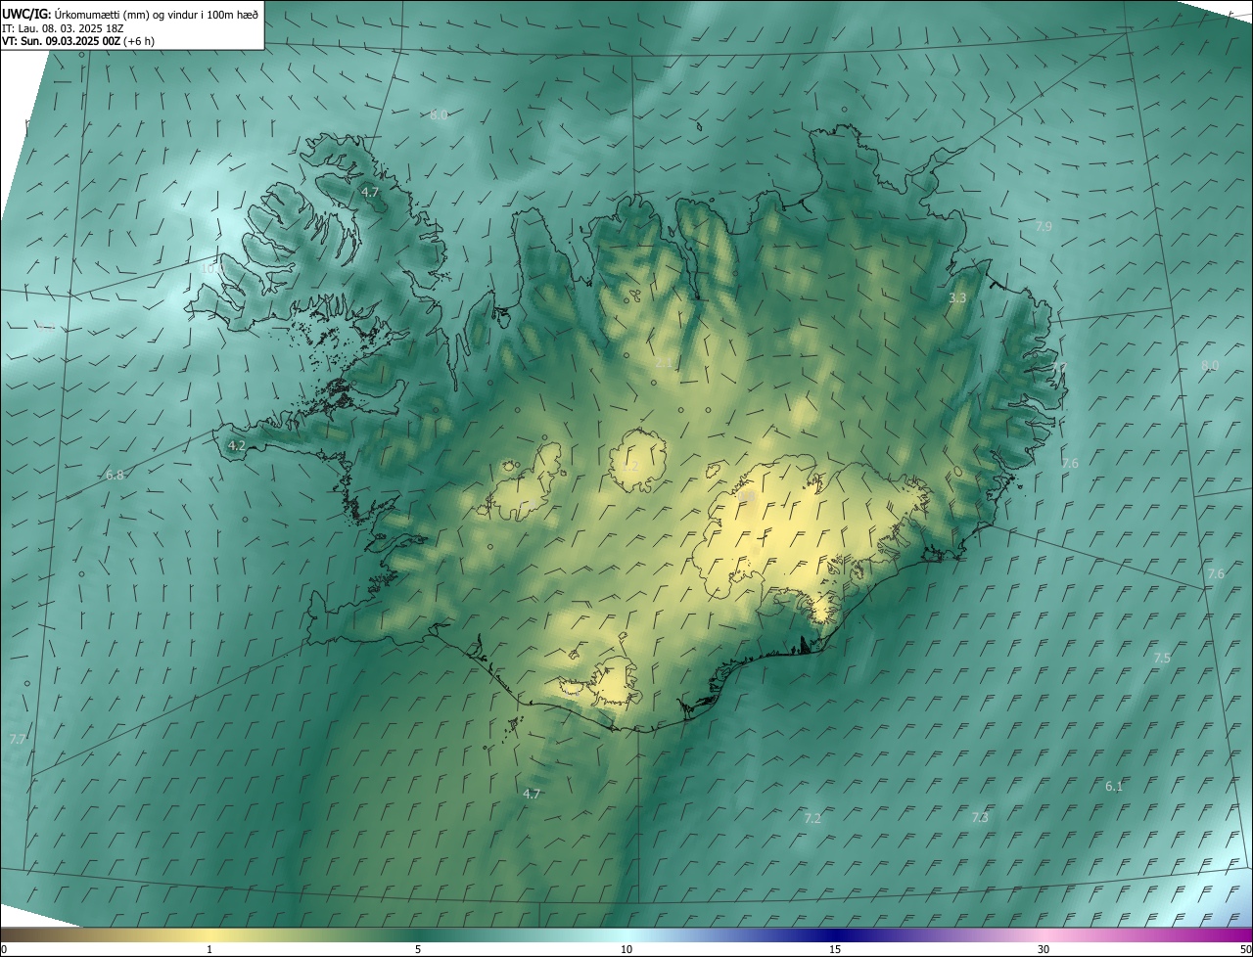The width and height of the screenshot is (1253, 957).
Task: Select the 7.5 value label
Action: pos(1161,658)
